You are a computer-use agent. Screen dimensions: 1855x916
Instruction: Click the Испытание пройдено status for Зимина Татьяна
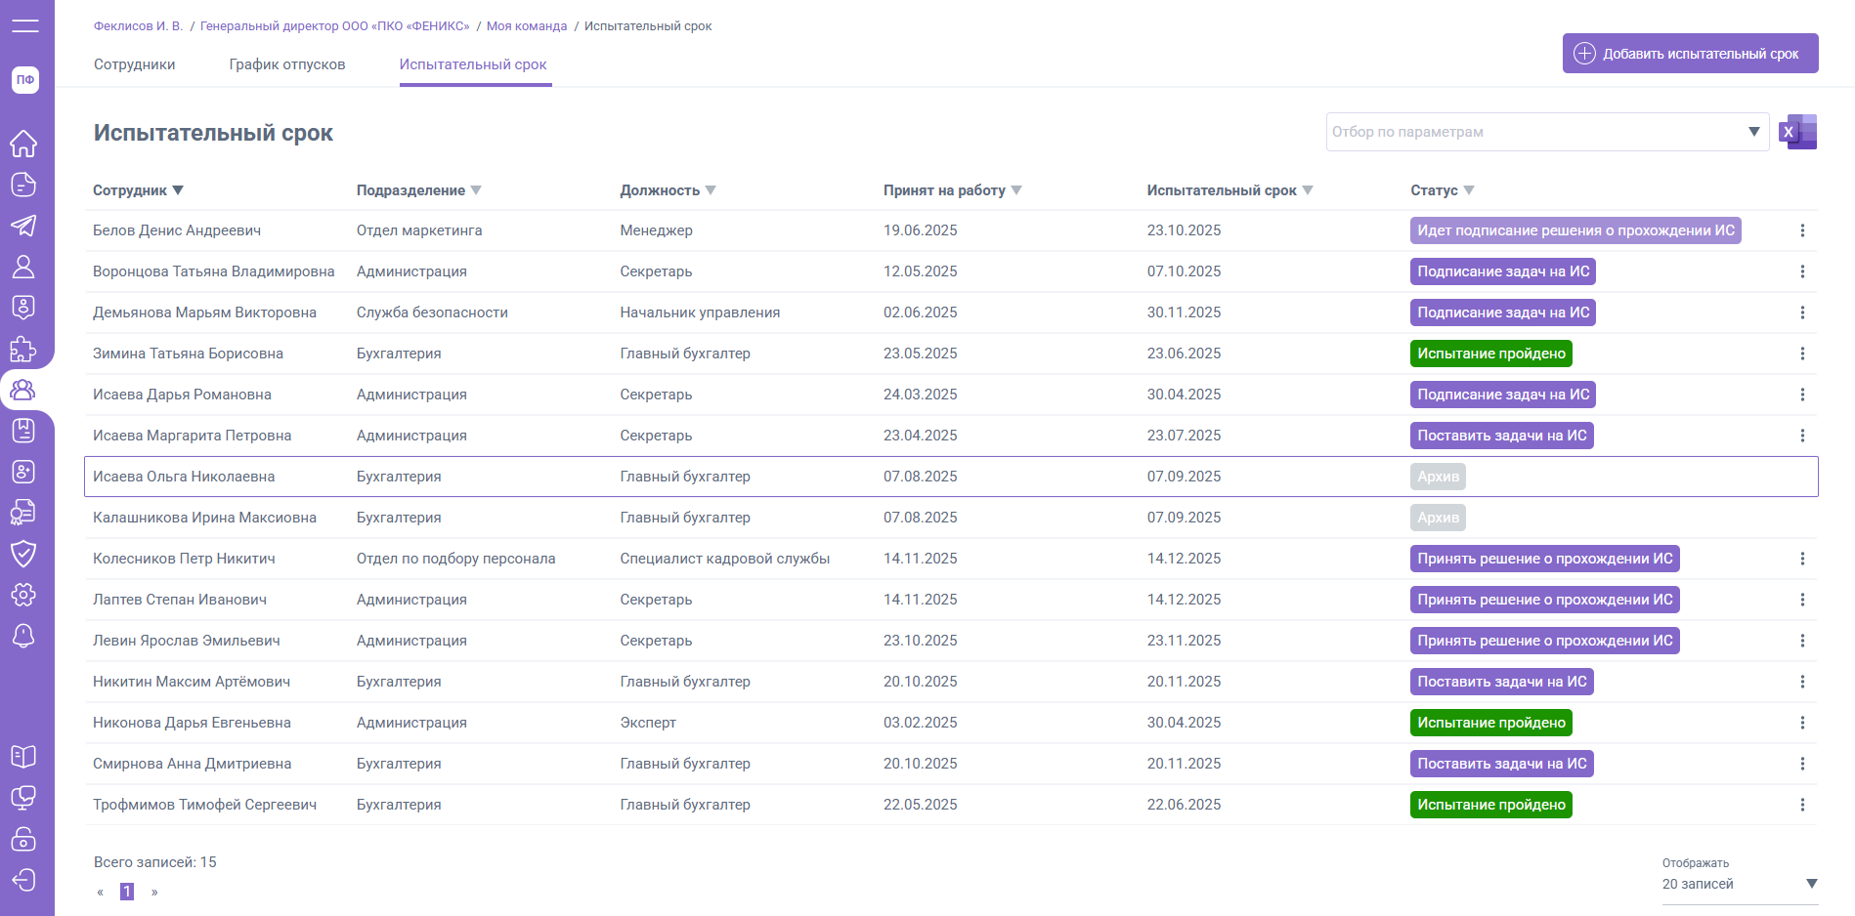(x=1490, y=354)
